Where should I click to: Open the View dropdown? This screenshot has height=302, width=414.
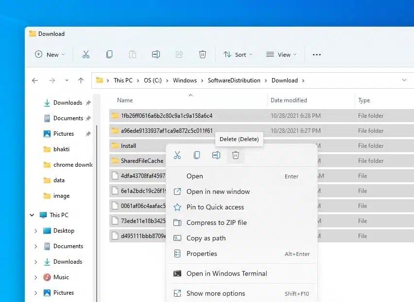[x=281, y=54]
